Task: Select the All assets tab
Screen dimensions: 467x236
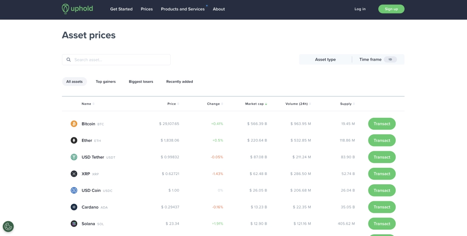Action: click(x=74, y=81)
